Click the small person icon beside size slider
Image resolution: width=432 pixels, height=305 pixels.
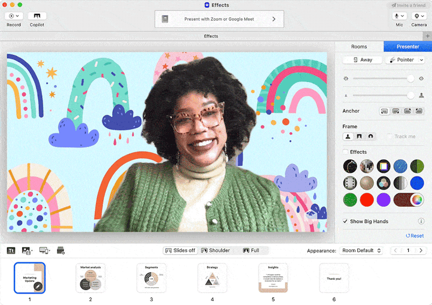click(346, 96)
